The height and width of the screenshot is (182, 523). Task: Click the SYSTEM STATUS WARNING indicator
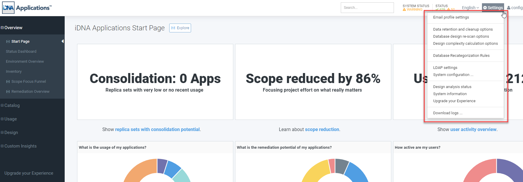416,8
